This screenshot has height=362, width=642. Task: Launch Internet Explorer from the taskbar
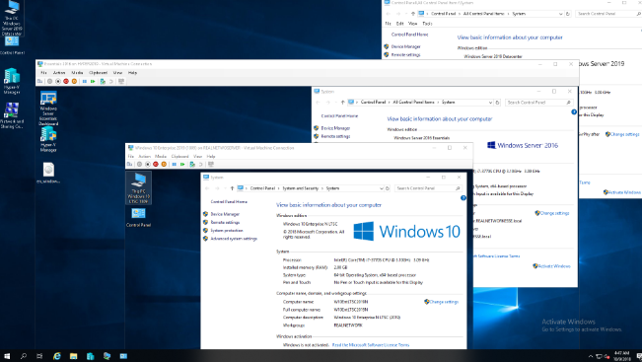(x=57, y=356)
